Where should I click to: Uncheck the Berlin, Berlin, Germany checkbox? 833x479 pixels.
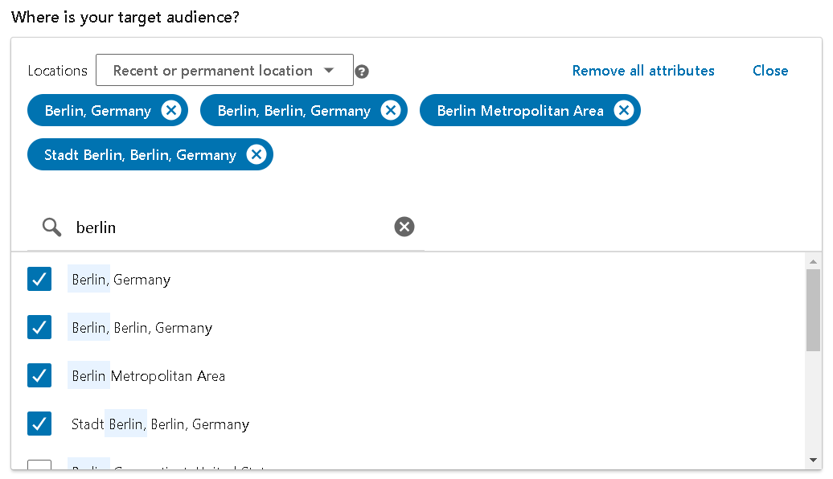[x=39, y=328]
